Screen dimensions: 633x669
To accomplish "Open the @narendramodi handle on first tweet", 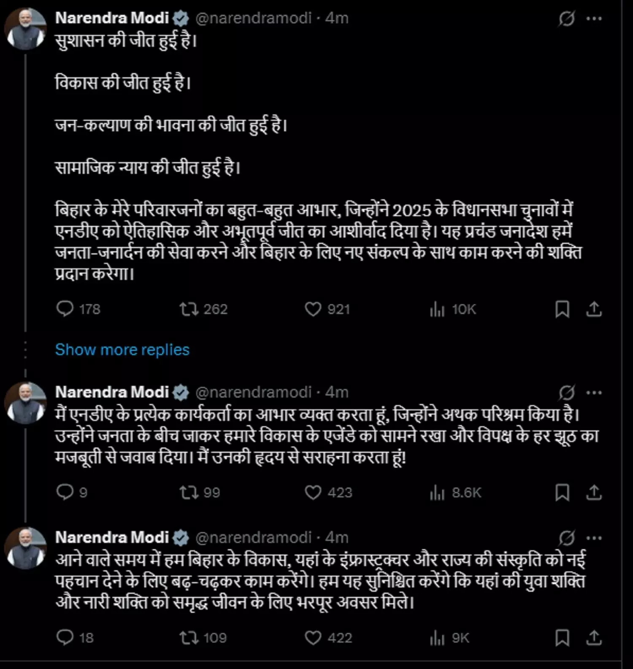I will 253,18.
